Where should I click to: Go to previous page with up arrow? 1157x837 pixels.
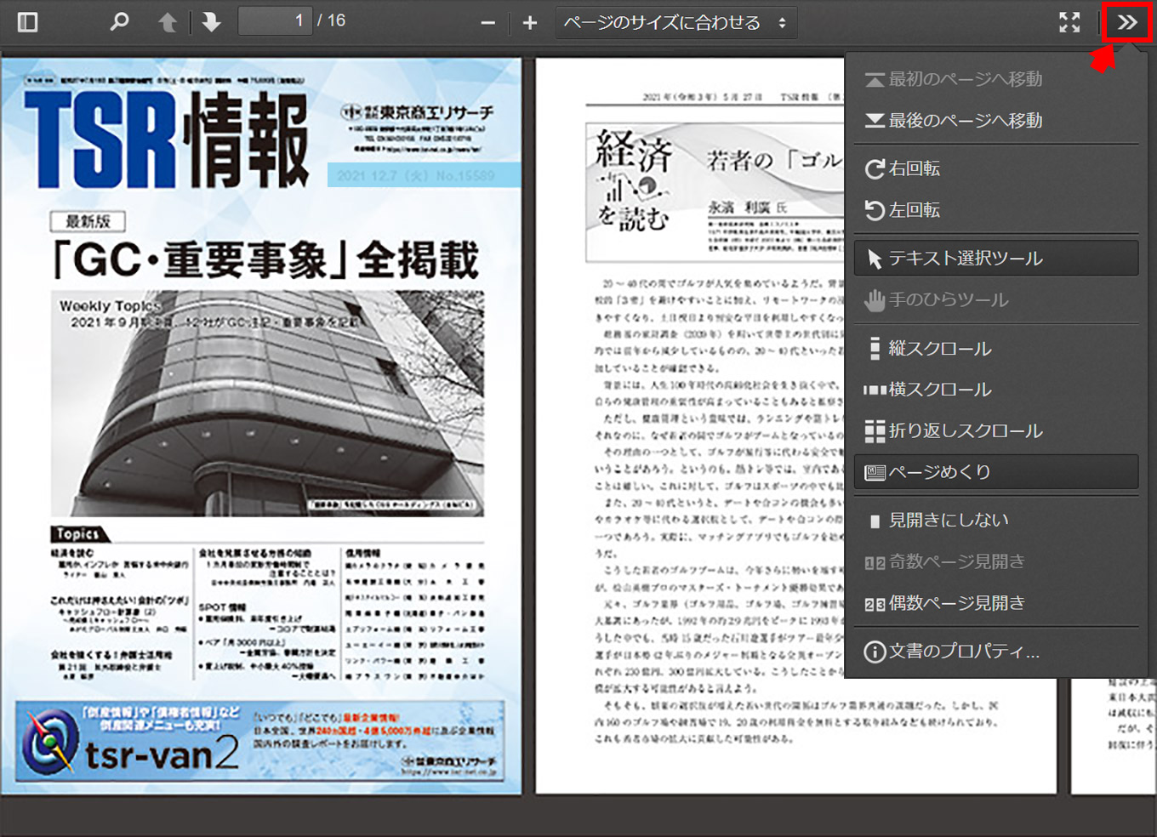tap(168, 21)
